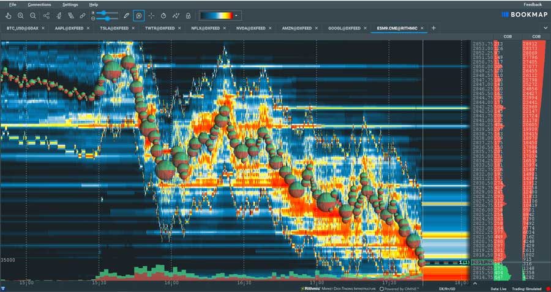The width and height of the screenshot is (551, 292).
Task: Add a new tab with plus button
Action: point(433,28)
